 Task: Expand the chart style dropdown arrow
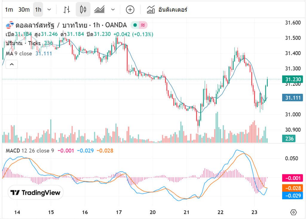point(113,10)
